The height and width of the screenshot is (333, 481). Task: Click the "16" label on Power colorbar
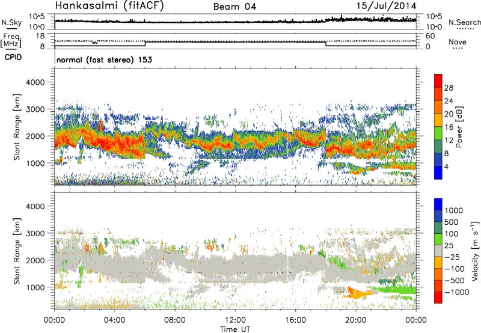(449, 127)
